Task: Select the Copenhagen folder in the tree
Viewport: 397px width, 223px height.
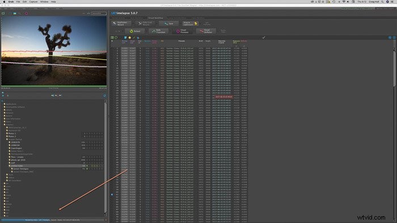Action: (16, 148)
